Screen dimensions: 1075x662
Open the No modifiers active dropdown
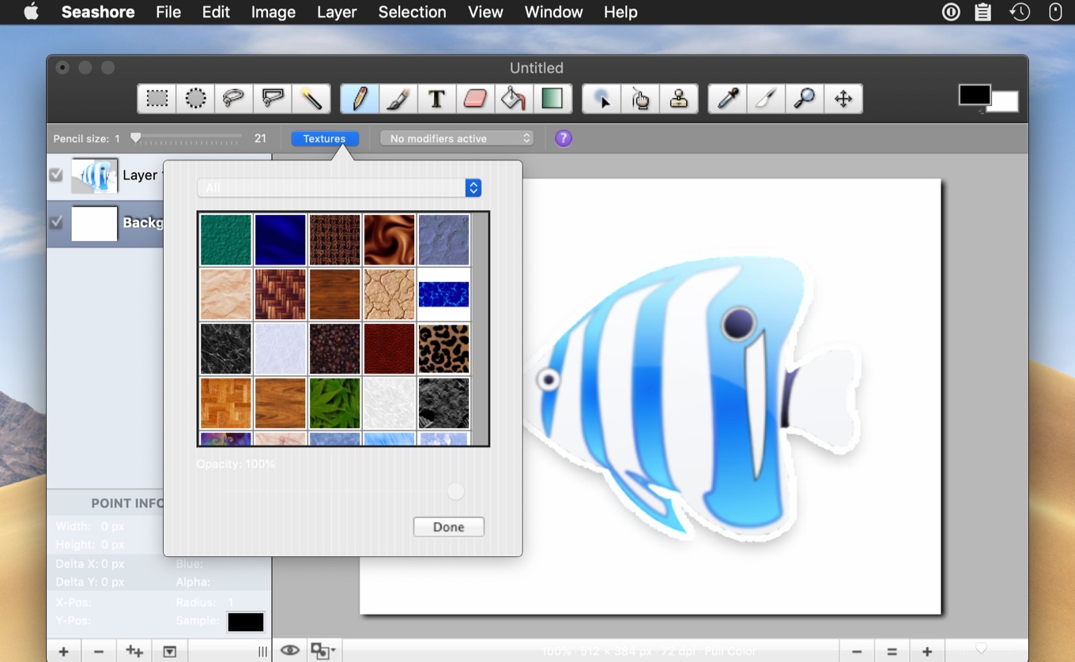pos(458,138)
